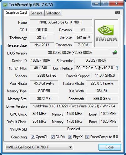Switch to the Validation tab
The image size is (126, 155).
53,13
